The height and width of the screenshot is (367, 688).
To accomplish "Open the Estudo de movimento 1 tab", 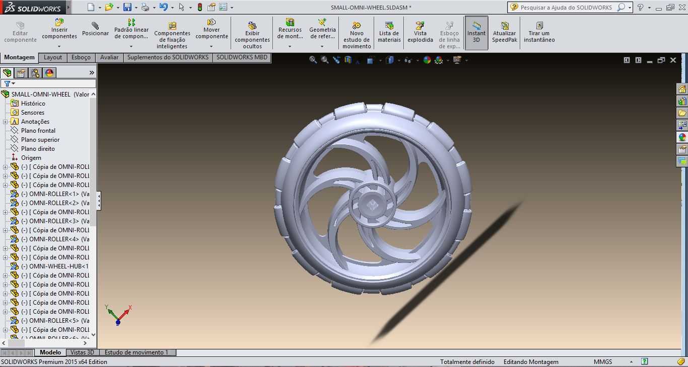I will [x=136, y=352].
